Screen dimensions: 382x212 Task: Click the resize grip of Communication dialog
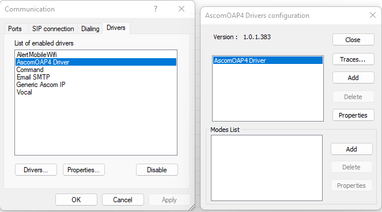[192, 207]
